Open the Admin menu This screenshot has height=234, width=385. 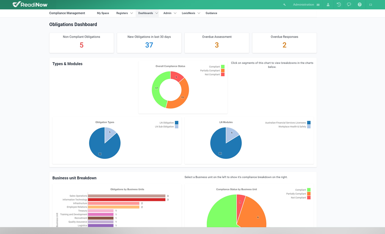[167, 13]
